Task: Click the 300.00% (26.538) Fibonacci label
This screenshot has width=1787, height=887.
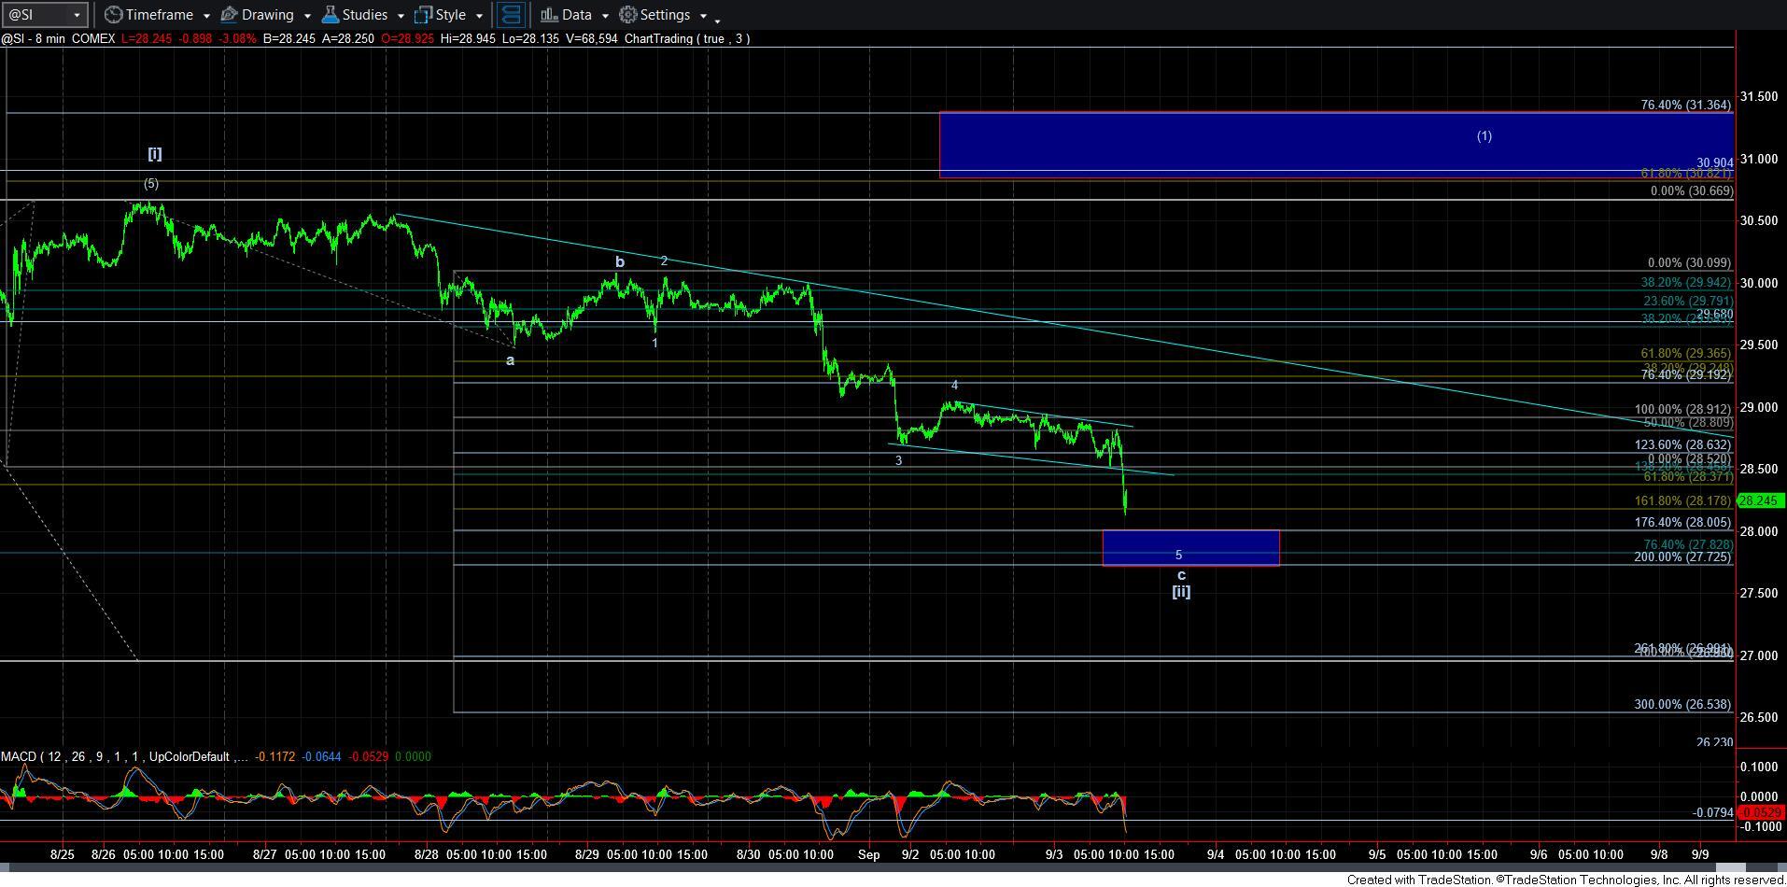Action: coord(1682,704)
